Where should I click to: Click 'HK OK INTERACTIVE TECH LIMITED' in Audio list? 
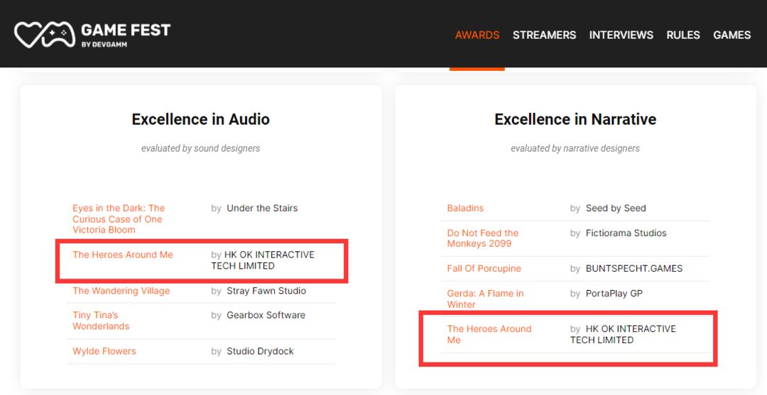pyautogui.click(x=263, y=260)
